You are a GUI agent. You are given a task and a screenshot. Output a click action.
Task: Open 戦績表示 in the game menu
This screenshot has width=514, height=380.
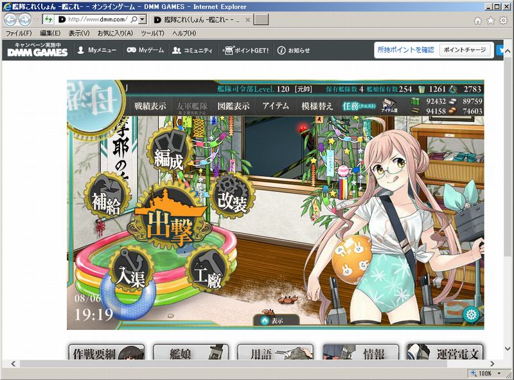tap(150, 106)
